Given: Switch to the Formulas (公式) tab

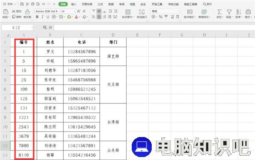Looking at the screenshot, I should [100, 4].
